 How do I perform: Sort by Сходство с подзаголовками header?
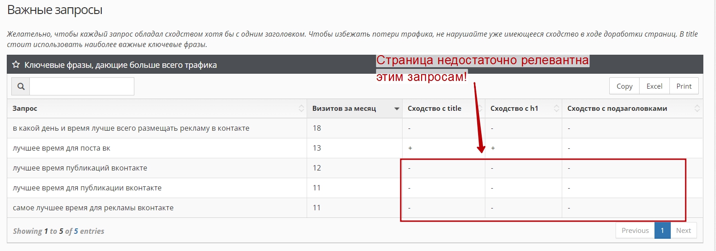click(617, 109)
